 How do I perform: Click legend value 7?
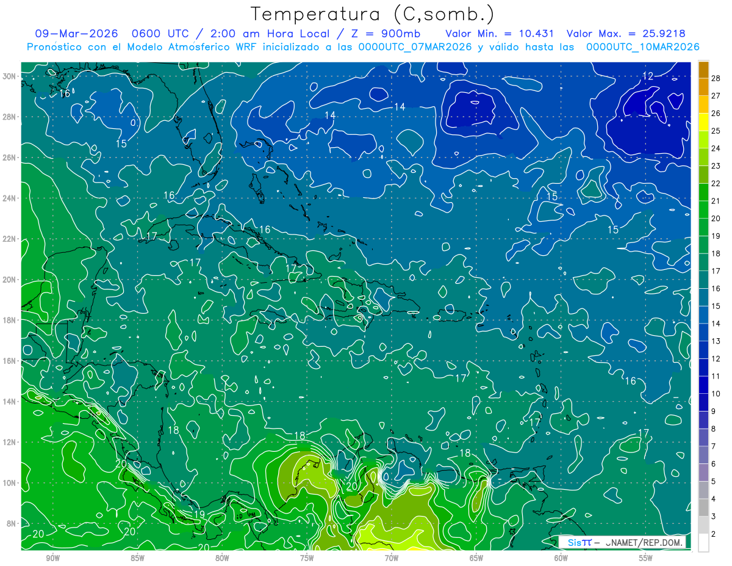[x=714, y=446]
